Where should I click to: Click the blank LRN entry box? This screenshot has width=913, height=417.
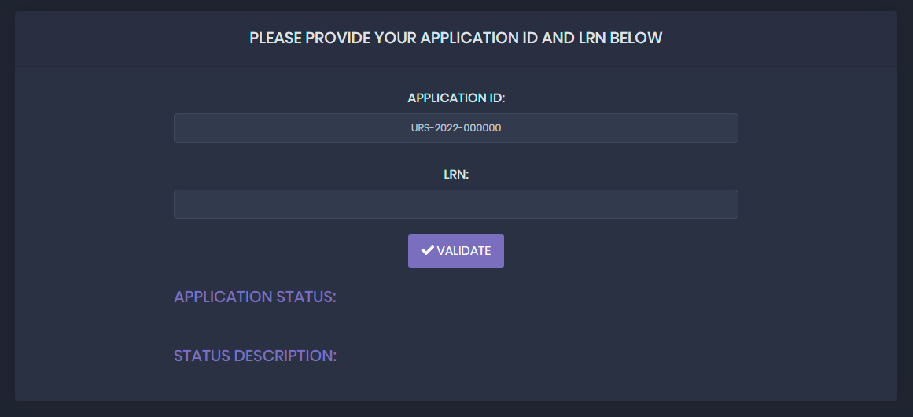coord(456,204)
